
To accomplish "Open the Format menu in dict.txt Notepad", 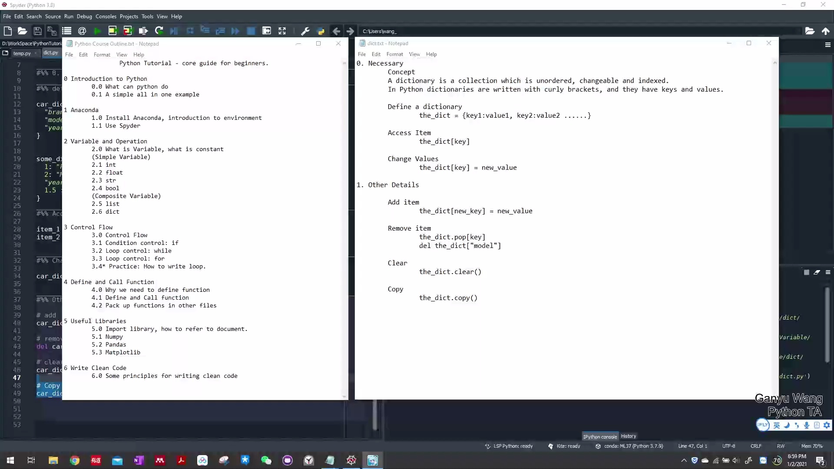I will (394, 54).
